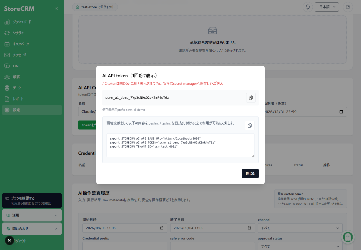Click the シナリオ loop icon
The image size is (361, 250).
pyautogui.click(x=7, y=33)
